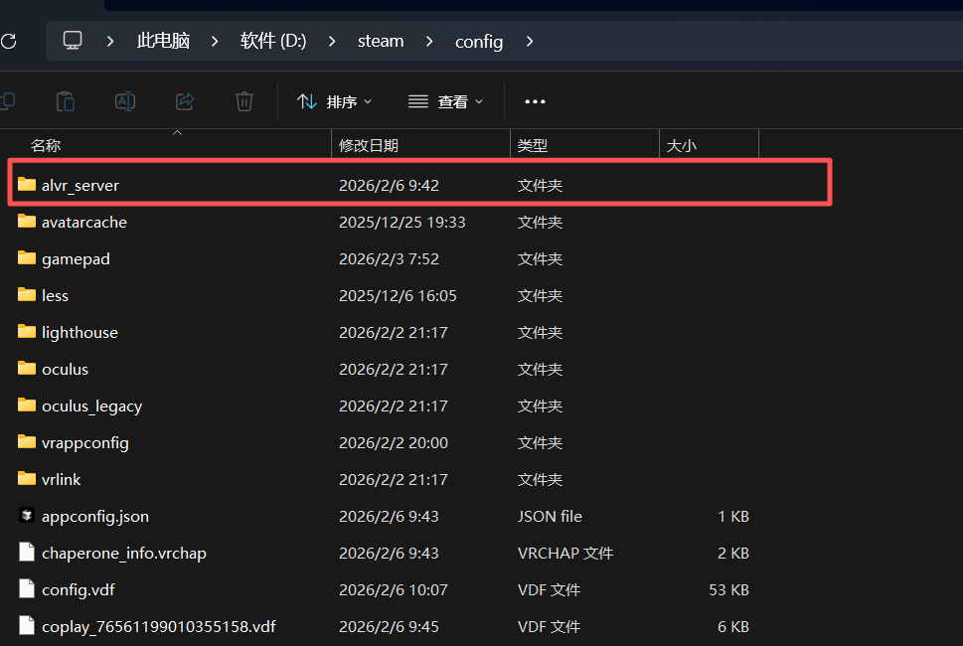Select coplay_76561199010355158.vdf file name
Viewport: 963px width, 646px height.
(158, 627)
